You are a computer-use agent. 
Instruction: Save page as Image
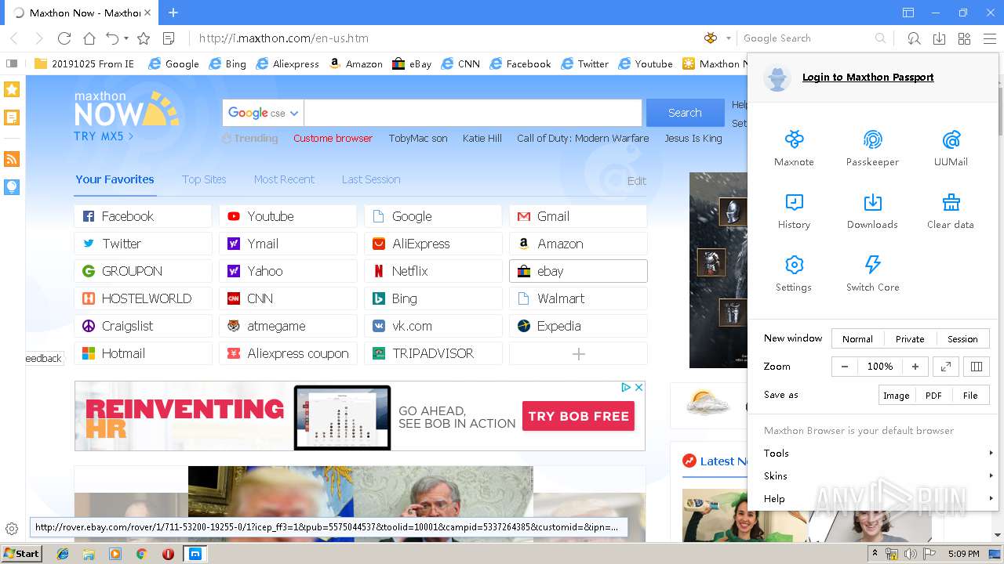pos(896,396)
